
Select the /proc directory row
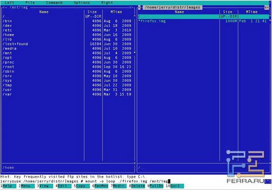point(68,62)
